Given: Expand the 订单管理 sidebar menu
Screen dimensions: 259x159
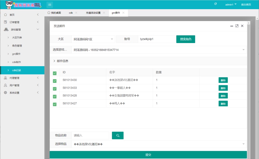Looking at the screenshot, I should (38, 22).
